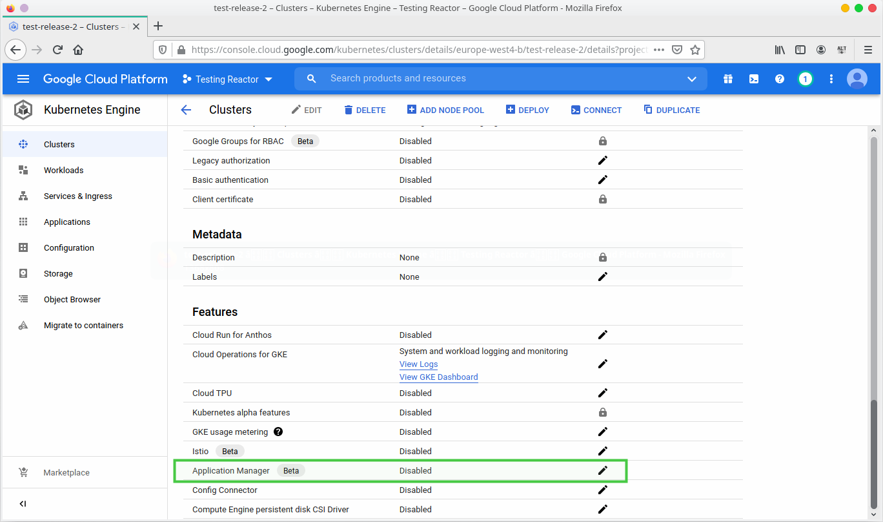Edit GKE usage metering via its pencil icon
Image resolution: width=883 pixels, height=522 pixels.
pyautogui.click(x=603, y=432)
